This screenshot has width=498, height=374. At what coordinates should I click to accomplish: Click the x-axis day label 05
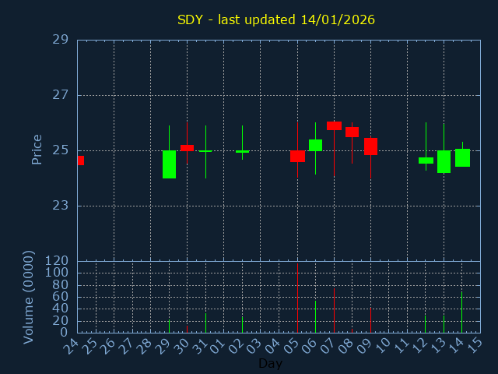pyautogui.click(x=292, y=346)
